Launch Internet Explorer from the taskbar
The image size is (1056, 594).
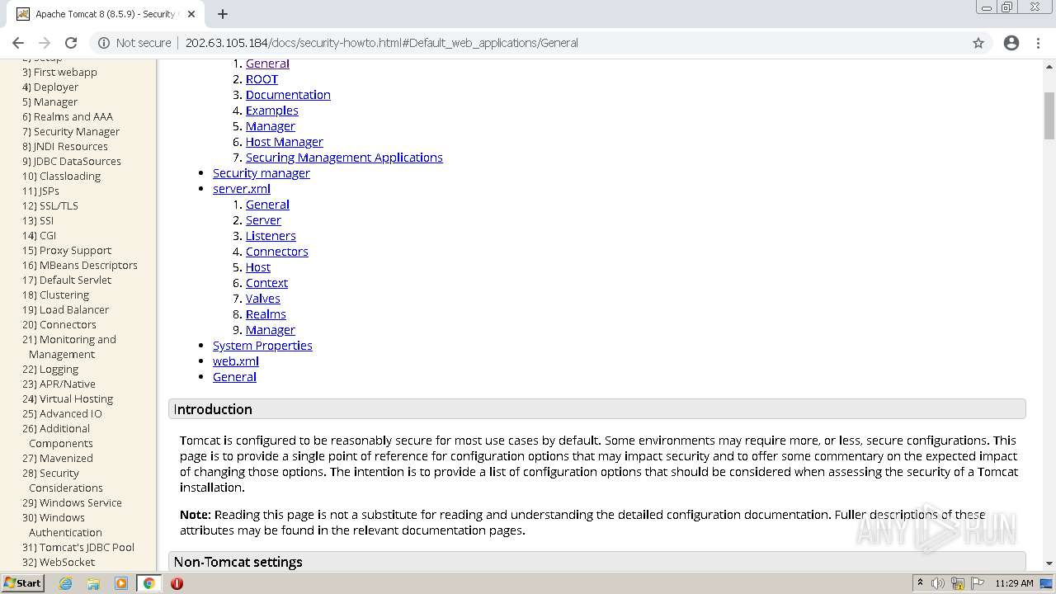(x=66, y=583)
